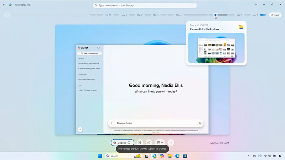The width and height of the screenshot is (285, 160).
Task: Select 4-Day Portugal Itinerary conversation
Action: click(x=88, y=90)
